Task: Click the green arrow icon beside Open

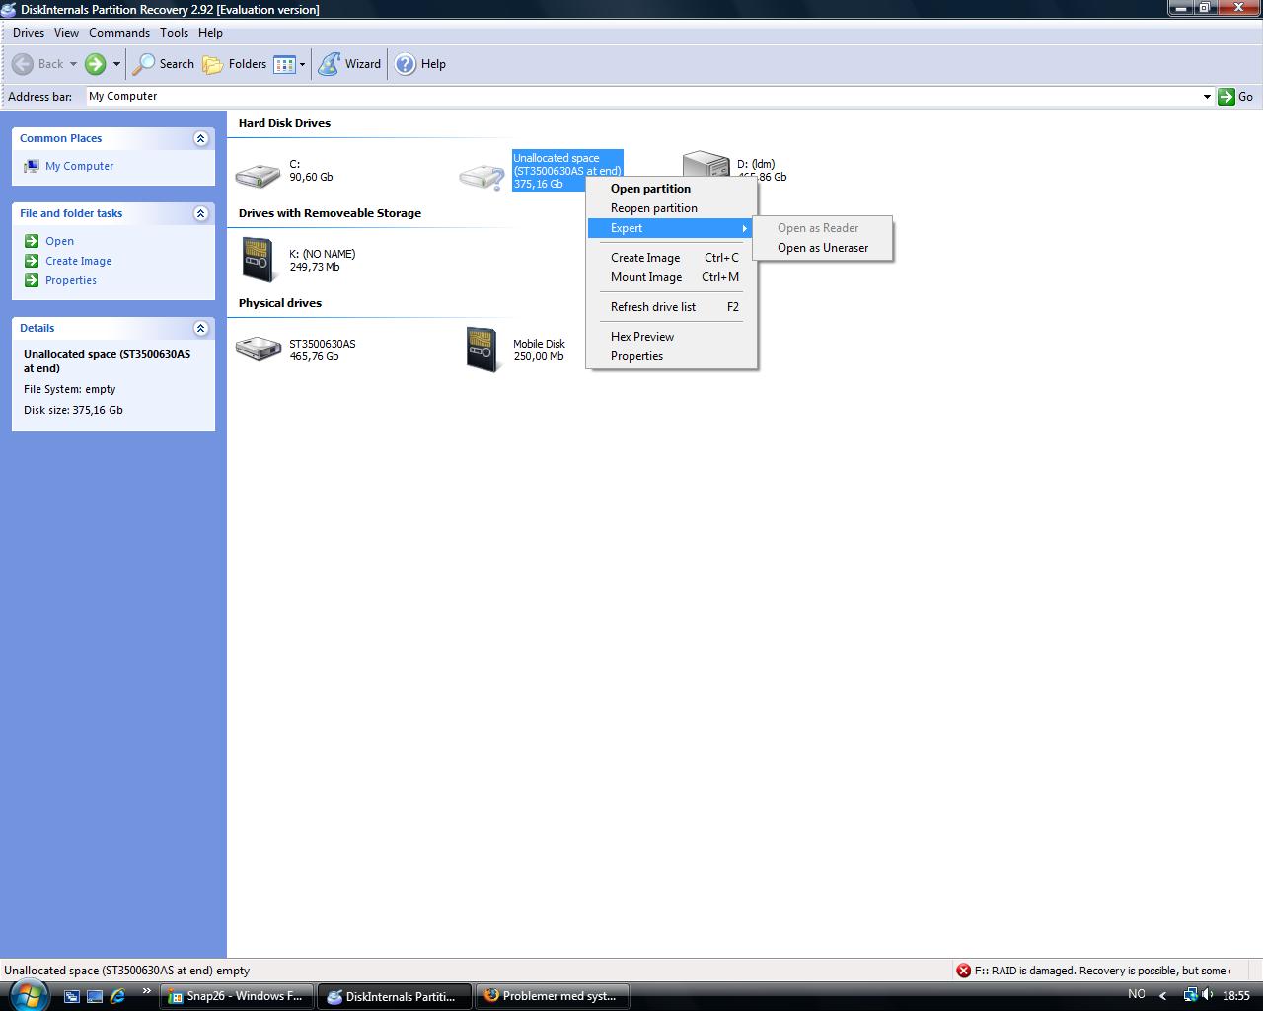Action: coord(32,241)
